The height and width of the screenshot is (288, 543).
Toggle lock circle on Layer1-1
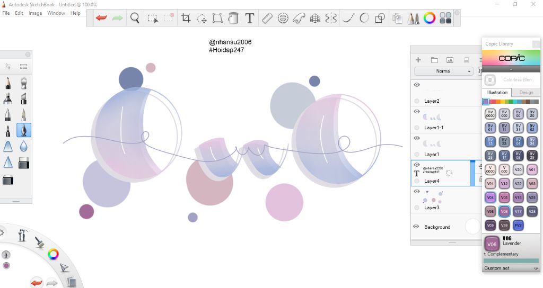click(417, 128)
